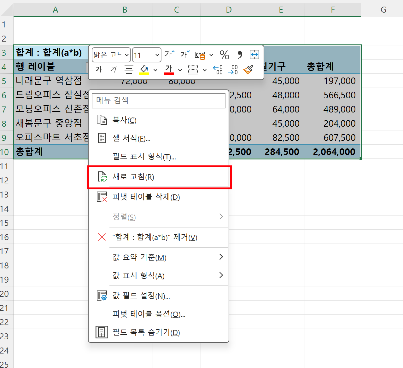Open the font size 11 dropdown
Screen dimensions: 403x368
pyautogui.click(x=157, y=55)
